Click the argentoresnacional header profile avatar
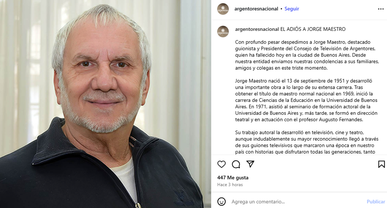Image resolution: width=387 pixels, height=208 pixels. tap(223, 9)
